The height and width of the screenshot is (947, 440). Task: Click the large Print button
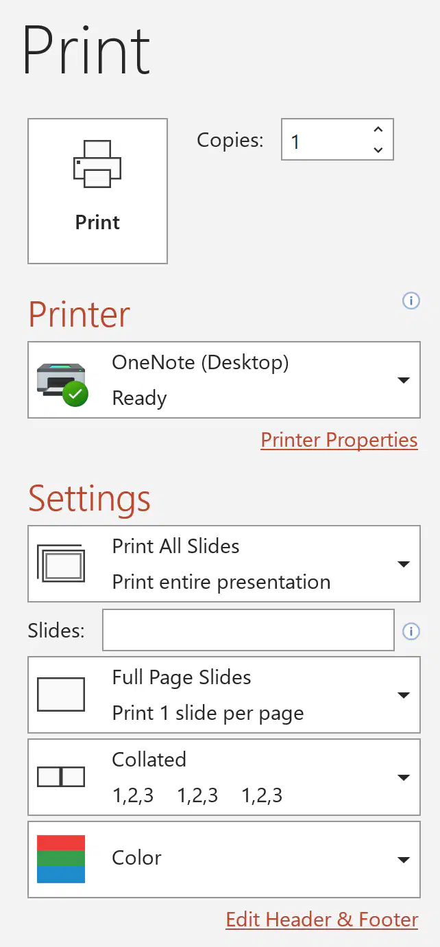click(97, 191)
